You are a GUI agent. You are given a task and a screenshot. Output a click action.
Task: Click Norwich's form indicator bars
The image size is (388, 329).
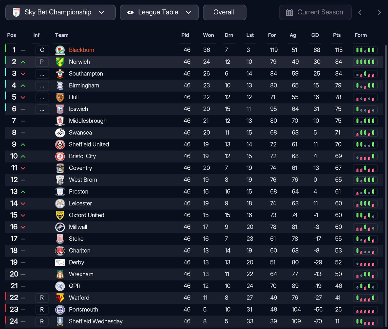365,62
